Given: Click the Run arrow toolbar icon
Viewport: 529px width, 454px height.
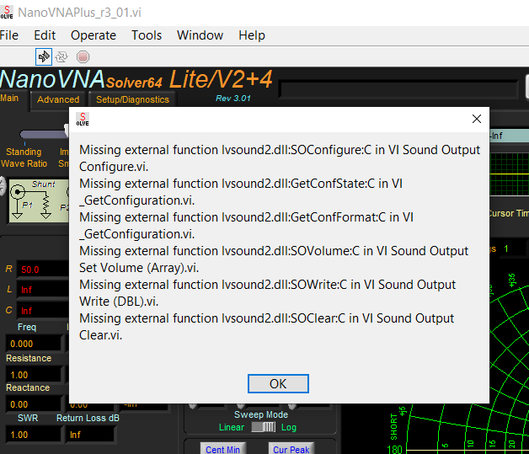Looking at the screenshot, I should (x=44, y=56).
